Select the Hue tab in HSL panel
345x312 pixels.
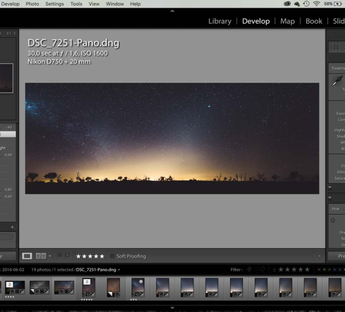(x=336, y=209)
